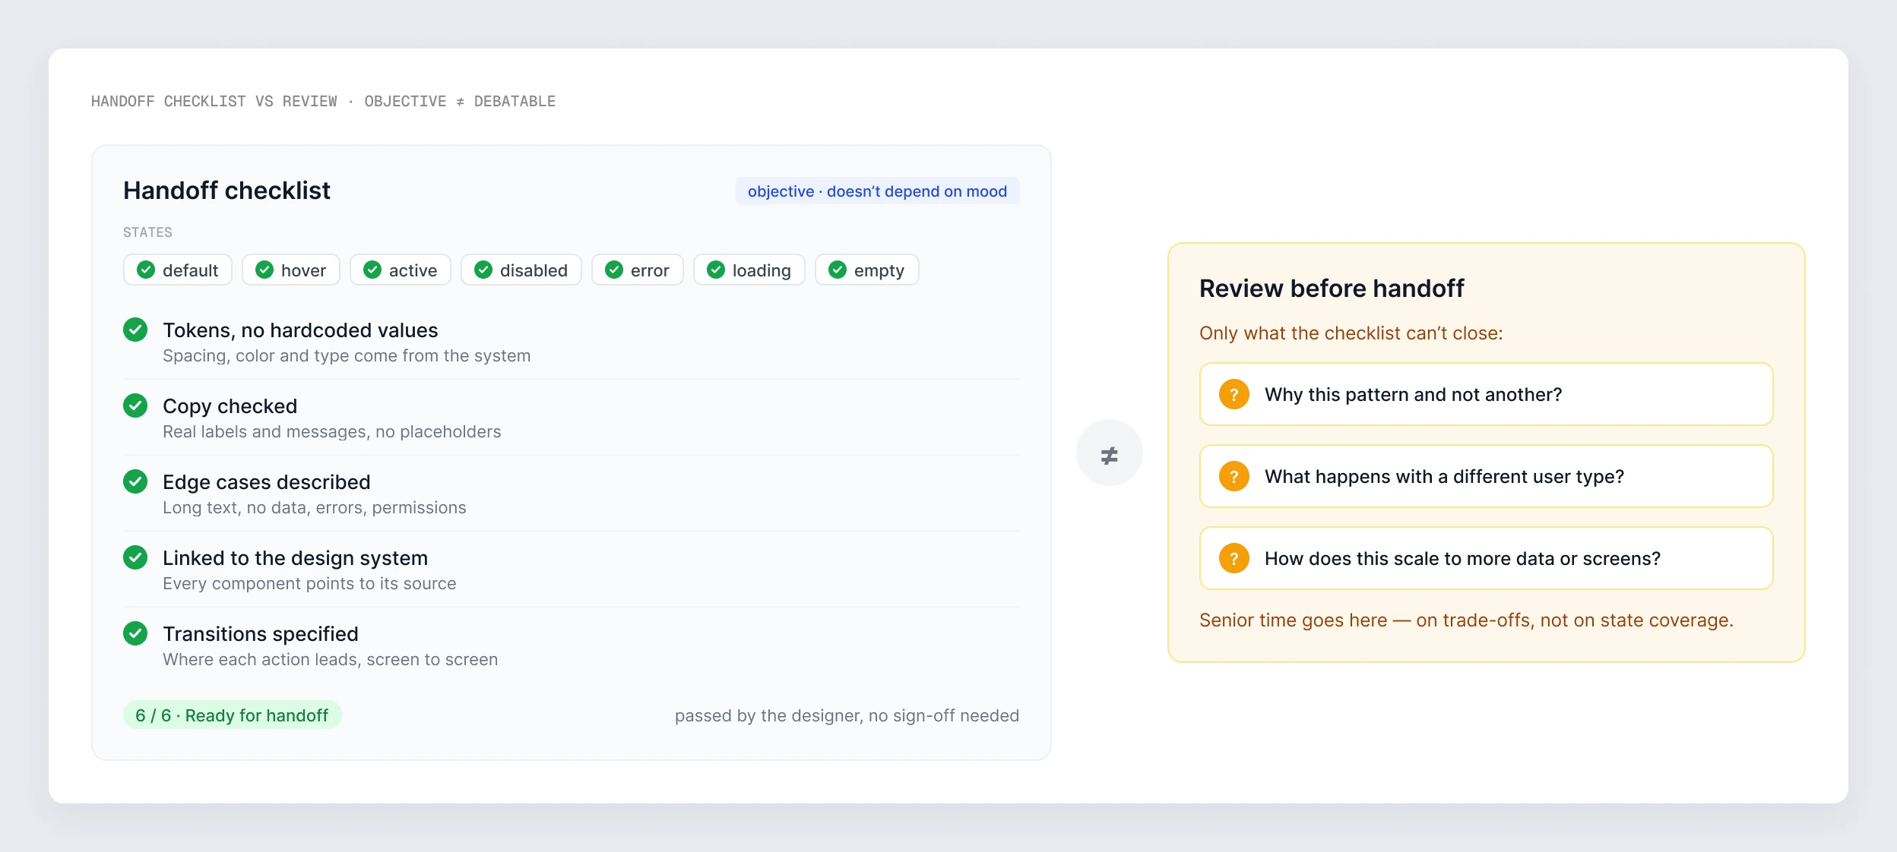Click the green check icon in the 'loading' chip
The width and height of the screenshot is (1897, 852).
[x=716, y=270]
